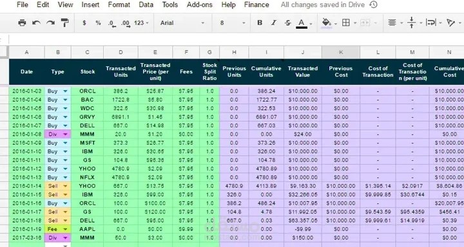Select the MSFT stock cell
Screen dimensions: 464x247
[87, 143]
